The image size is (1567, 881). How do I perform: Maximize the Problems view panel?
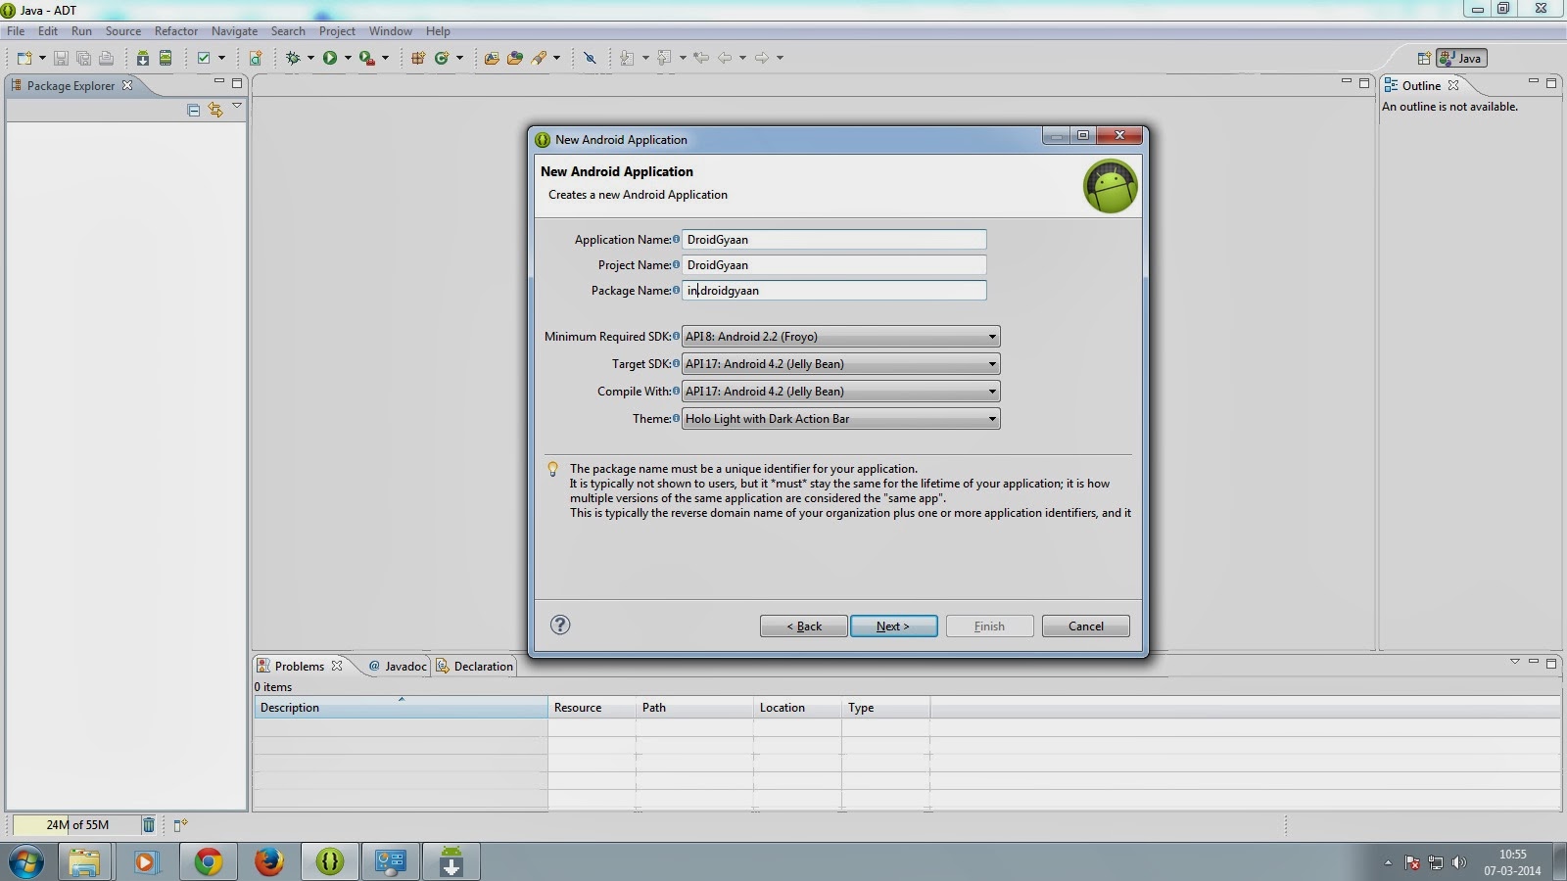click(1551, 663)
